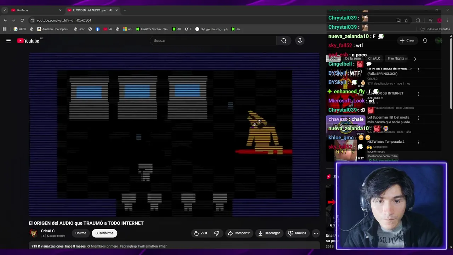The height and width of the screenshot is (255, 453).
Task: Open the SB YouTube bookmark
Action: (108, 29)
